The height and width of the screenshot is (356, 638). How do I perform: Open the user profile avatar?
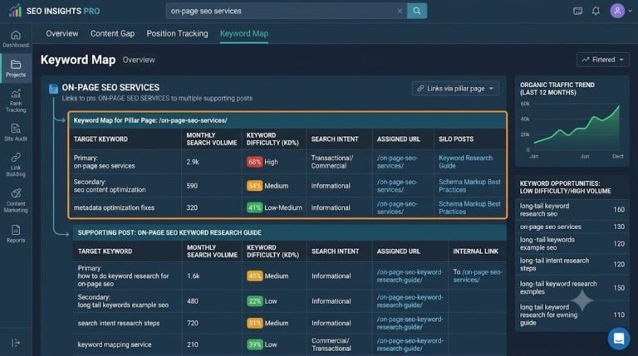click(617, 11)
